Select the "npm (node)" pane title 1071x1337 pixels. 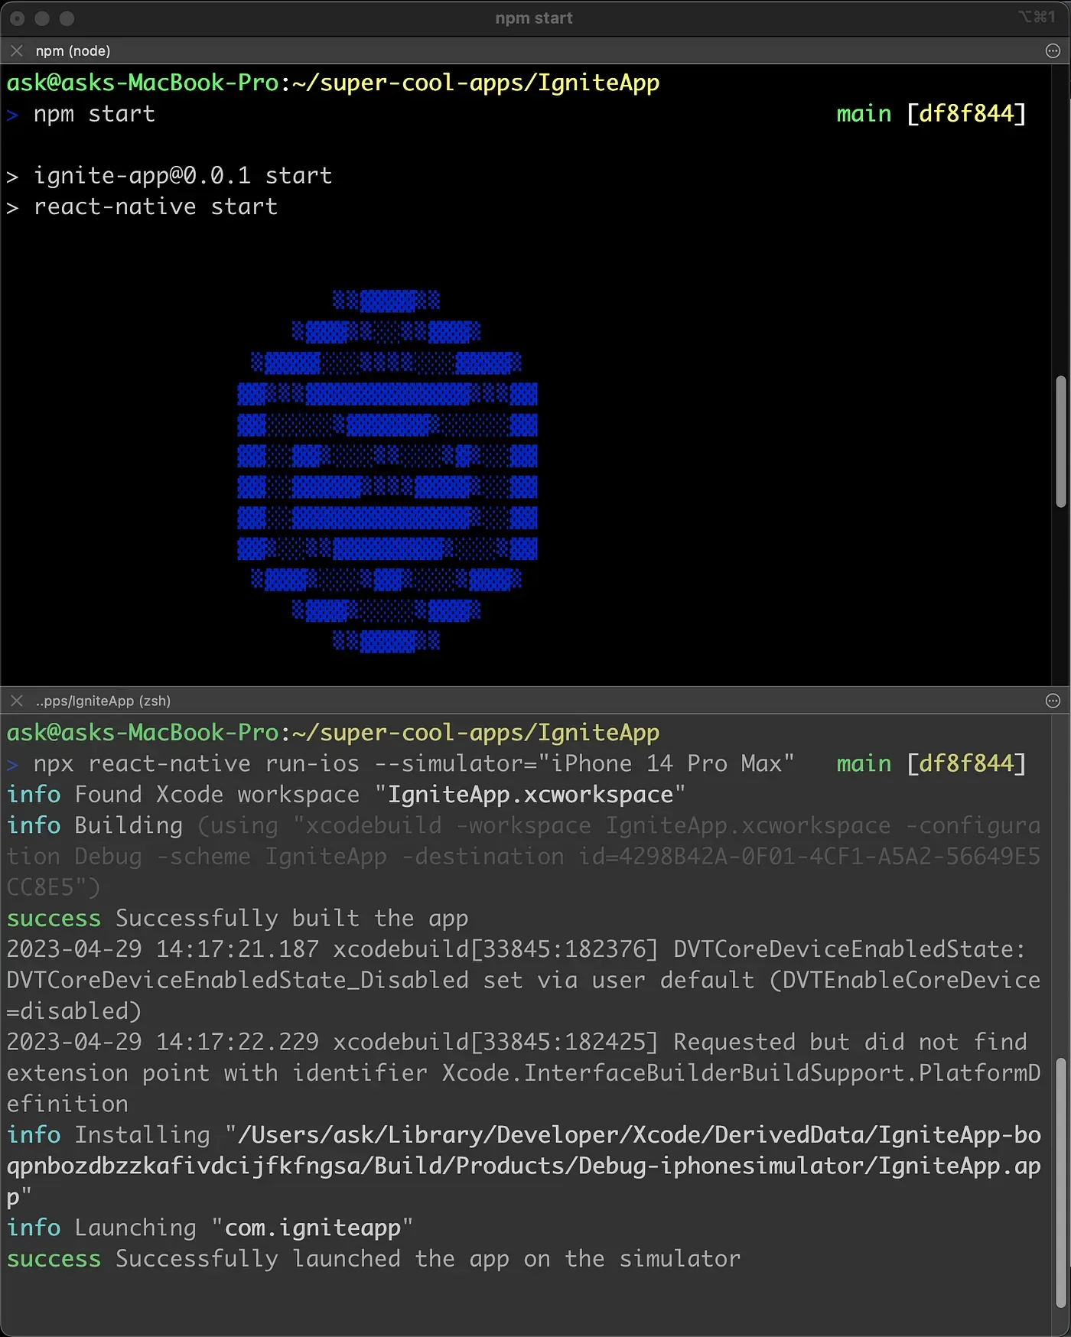(x=73, y=51)
